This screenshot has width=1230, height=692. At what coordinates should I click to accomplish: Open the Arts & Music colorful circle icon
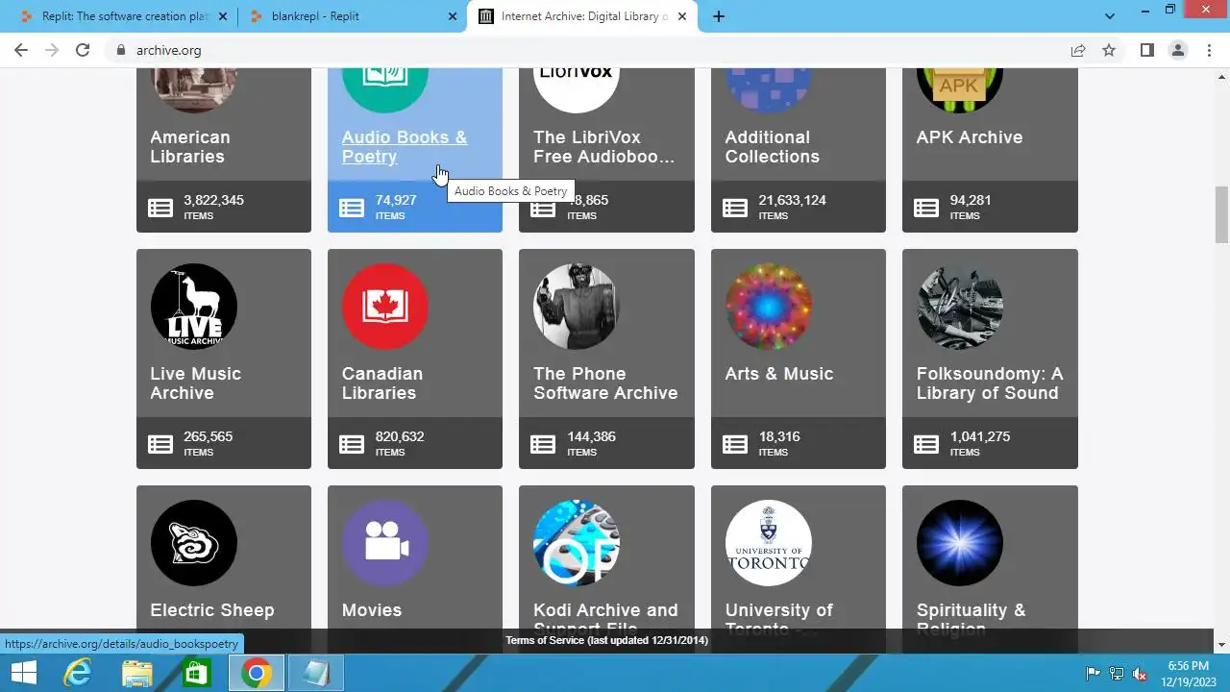[768, 307]
